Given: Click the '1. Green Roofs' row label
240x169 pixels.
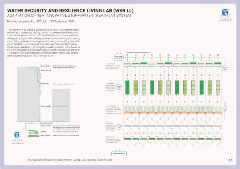Looking at the screenshot, I should coord(110,64).
